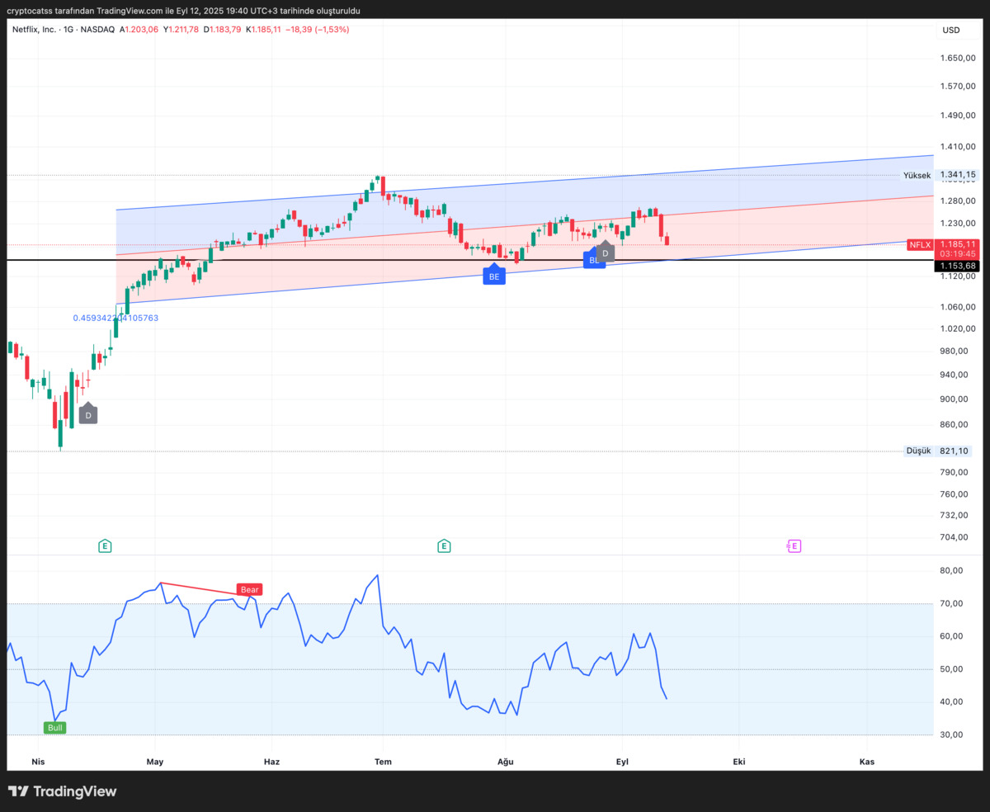Image resolution: width=990 pixels, height=812 pixels.
Task: Open the green E earnings marker near July
Action: 444,545
